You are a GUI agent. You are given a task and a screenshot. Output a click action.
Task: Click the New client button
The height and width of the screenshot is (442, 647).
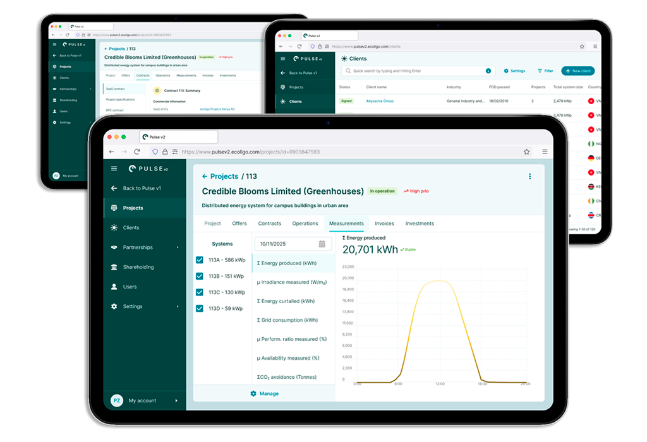point(577,71)
